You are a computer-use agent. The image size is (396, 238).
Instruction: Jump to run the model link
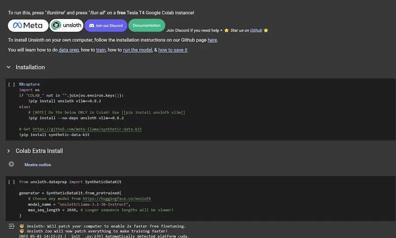click(138, 50)
